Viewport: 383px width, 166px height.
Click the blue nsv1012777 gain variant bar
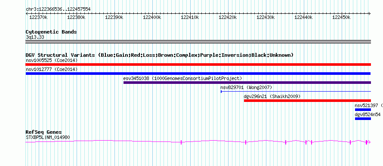pyautogui.click(x=198, y=74)
